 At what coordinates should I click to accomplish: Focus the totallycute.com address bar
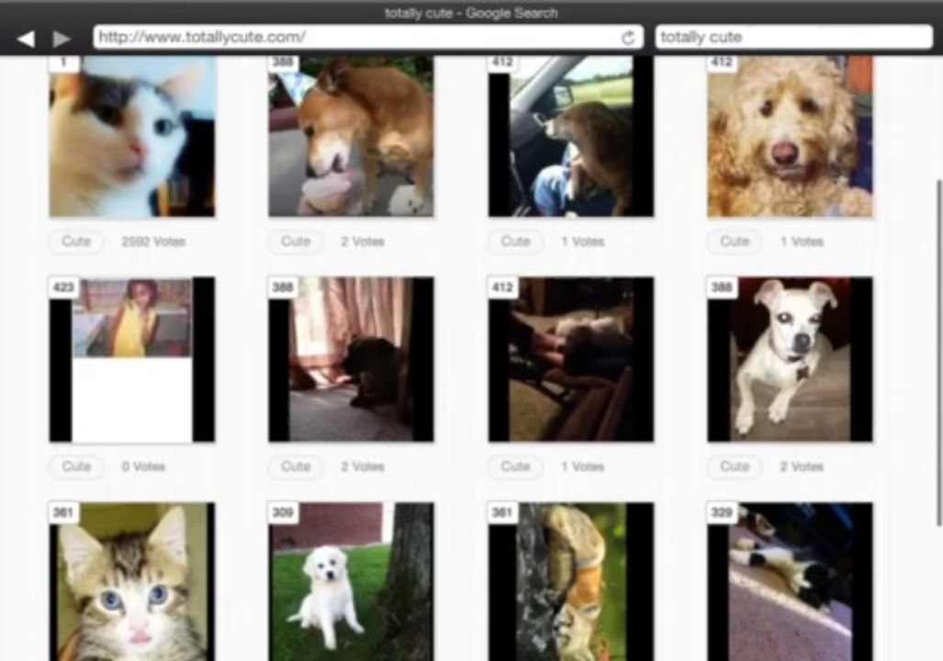[368, 38]
